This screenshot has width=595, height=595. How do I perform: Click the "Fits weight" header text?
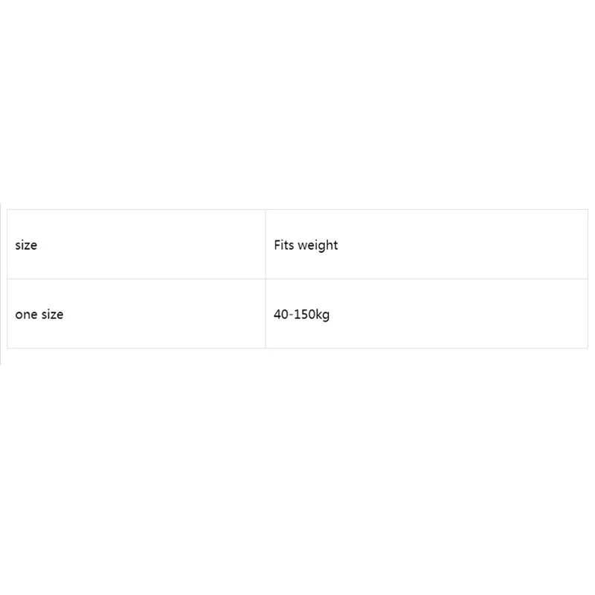(x=306, y=245)
